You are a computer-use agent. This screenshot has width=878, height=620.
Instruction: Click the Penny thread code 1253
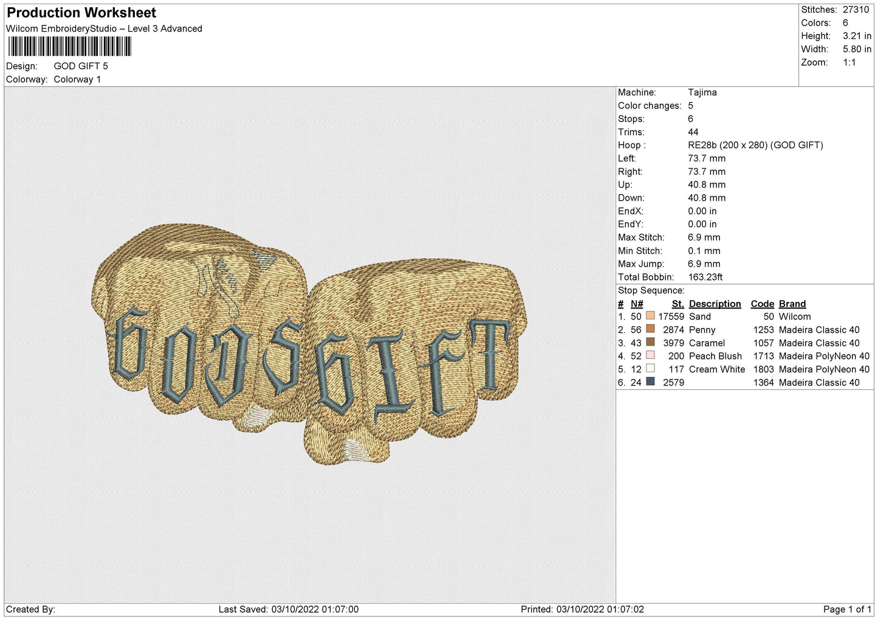763,330
